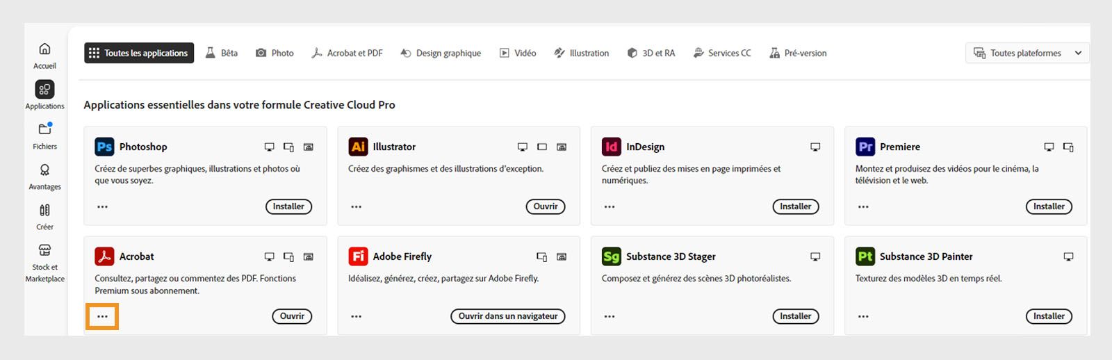Image resolution: width=1112 pixels, height=360 pixels.
Task: Open Fichiers in the sidebar
Action: click(44, 136)
